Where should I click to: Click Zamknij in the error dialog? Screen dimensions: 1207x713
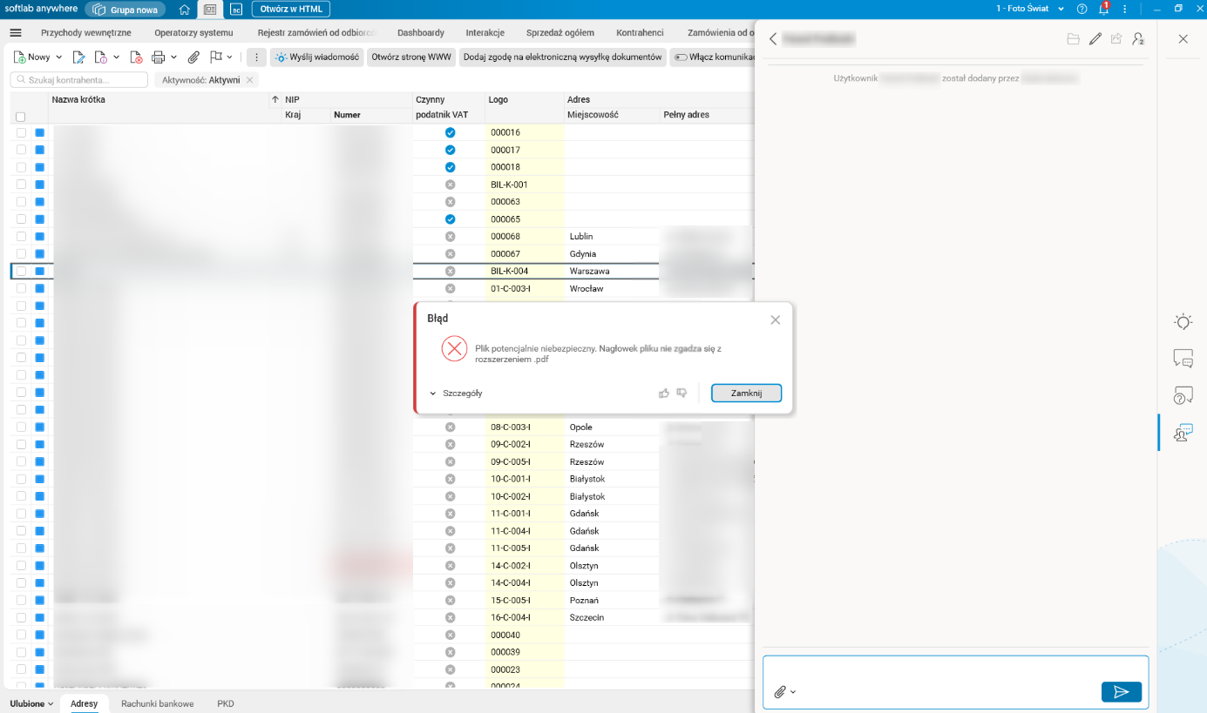pos(746,393)
